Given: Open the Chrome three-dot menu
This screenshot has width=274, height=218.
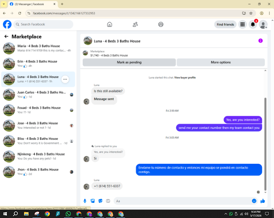Looking at the screenshot, I should pyautogui.click(x=269, y=13).
